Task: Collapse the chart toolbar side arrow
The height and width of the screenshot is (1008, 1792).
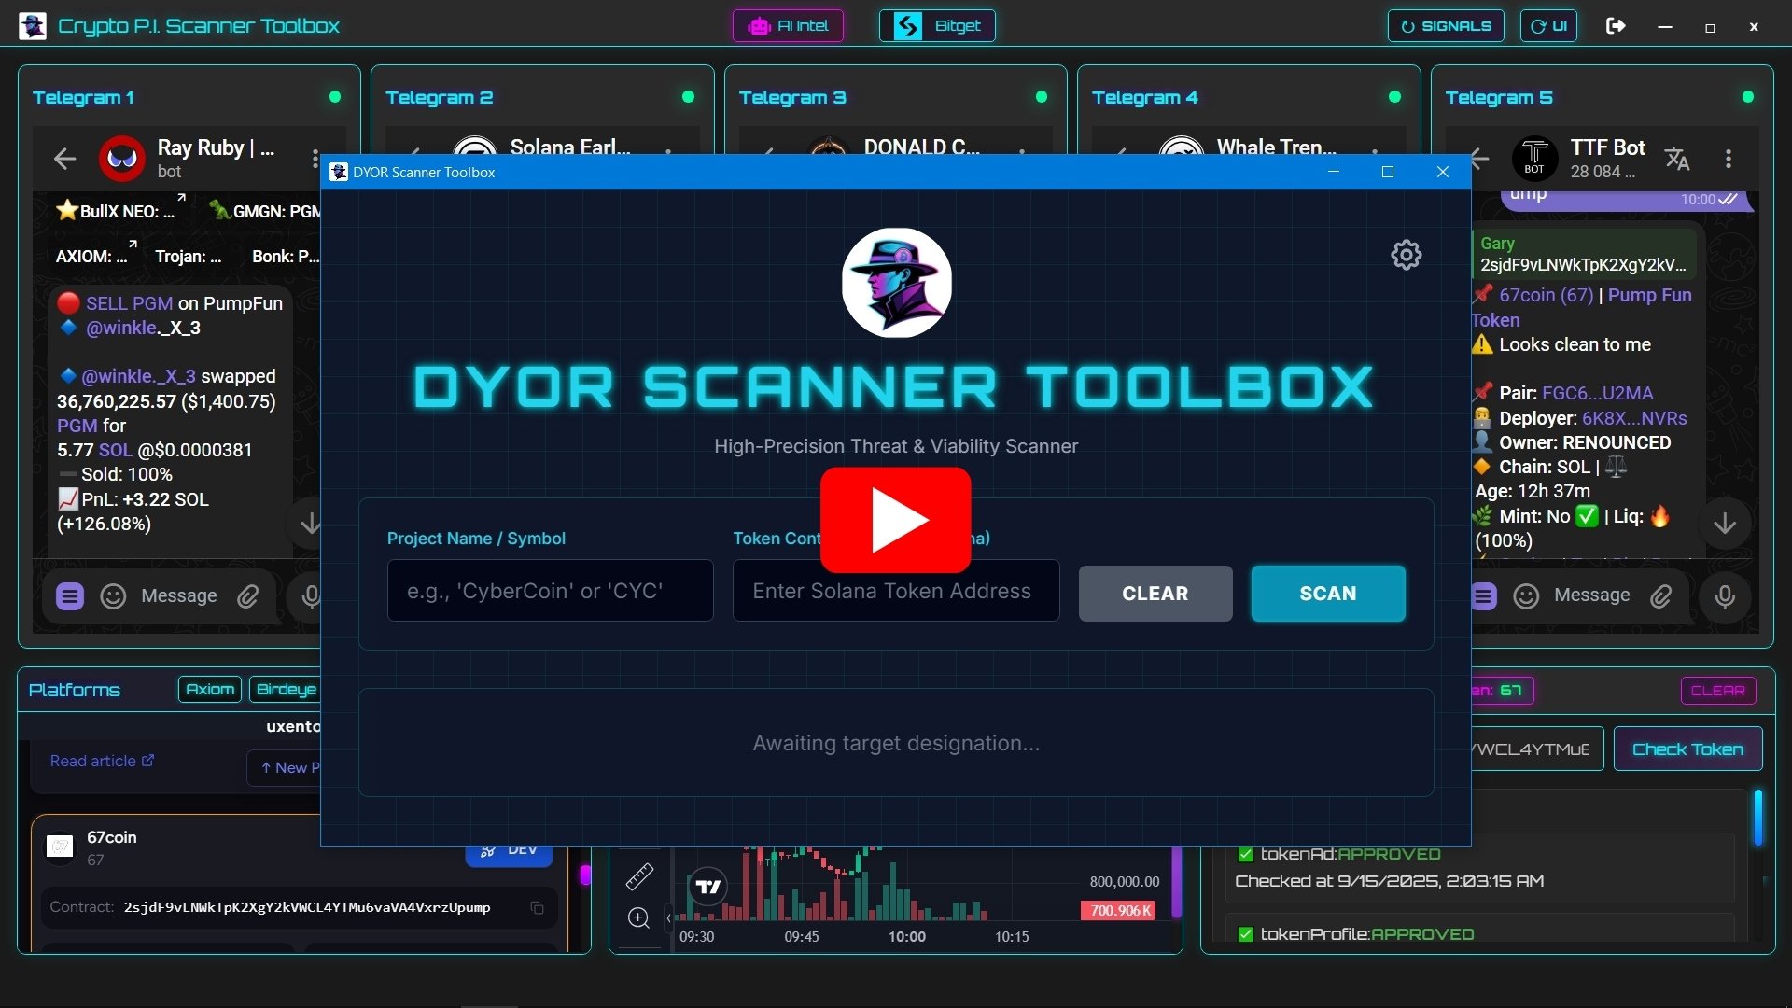Action: [668, 918]
